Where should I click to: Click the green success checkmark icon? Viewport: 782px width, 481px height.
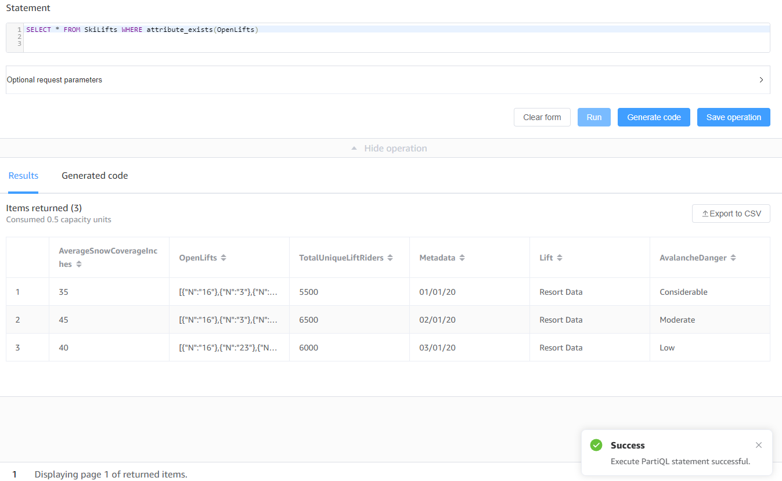pyautogui.click(x=596, y=445)
